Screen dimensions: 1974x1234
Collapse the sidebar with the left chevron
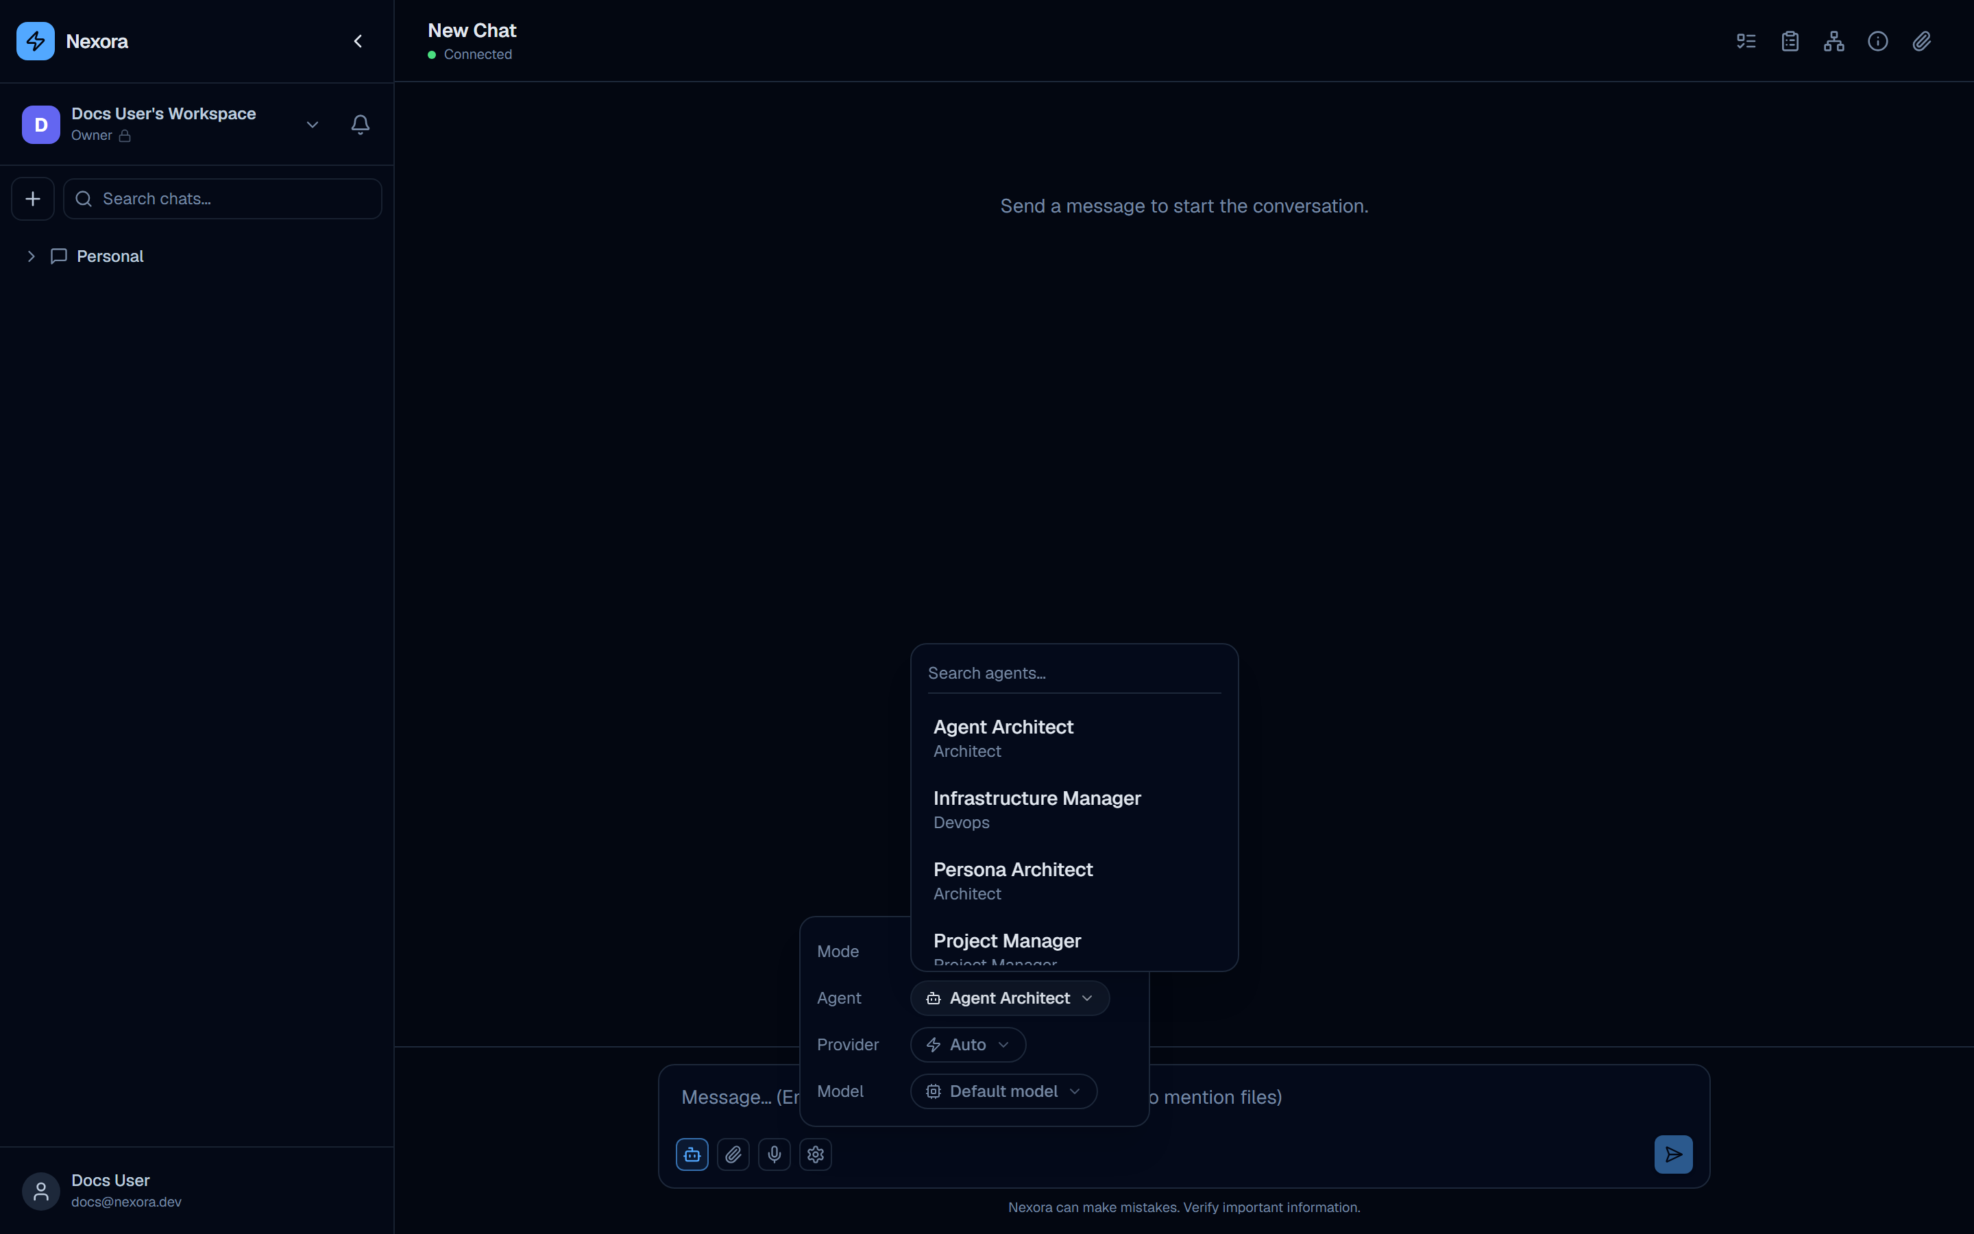[x=358, y=41]
